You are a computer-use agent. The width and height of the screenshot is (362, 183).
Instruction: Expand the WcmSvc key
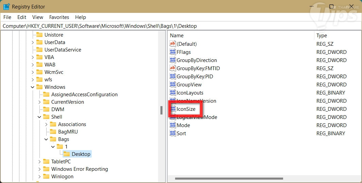(x=33, y=72)
